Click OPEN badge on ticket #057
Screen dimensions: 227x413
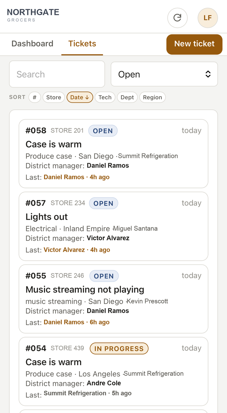point(103,203)
